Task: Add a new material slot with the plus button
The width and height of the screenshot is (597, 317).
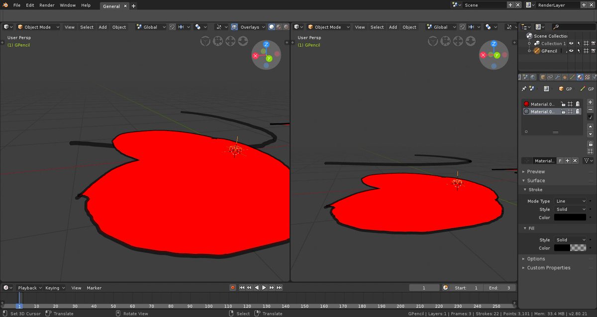Action: pos(590,102)
